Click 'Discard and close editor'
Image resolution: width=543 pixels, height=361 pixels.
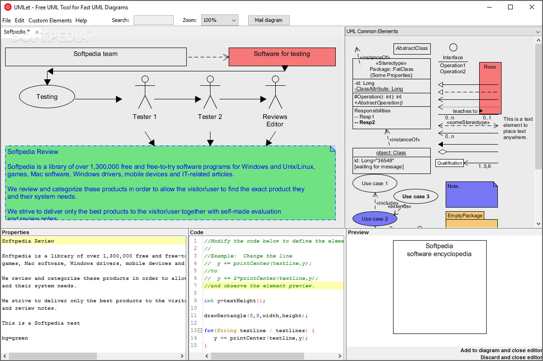click(511, 358)
